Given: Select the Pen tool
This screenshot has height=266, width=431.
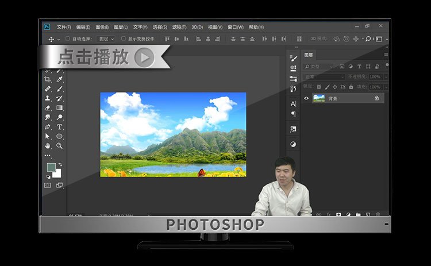Looking at the screenshot, I should [x=48, y=127].
